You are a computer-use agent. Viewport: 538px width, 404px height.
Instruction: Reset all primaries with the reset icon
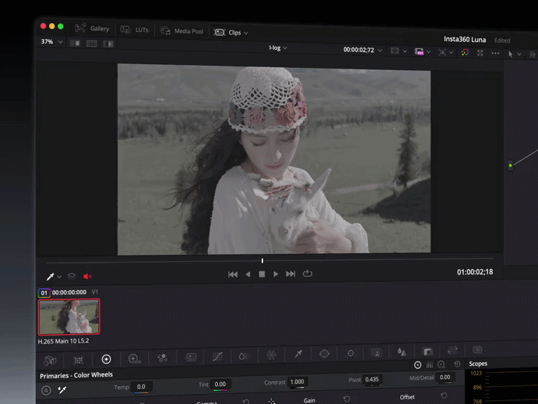457,364
